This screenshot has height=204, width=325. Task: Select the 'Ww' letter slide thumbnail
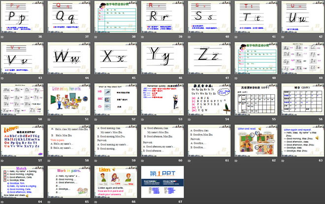coord(68,57)
